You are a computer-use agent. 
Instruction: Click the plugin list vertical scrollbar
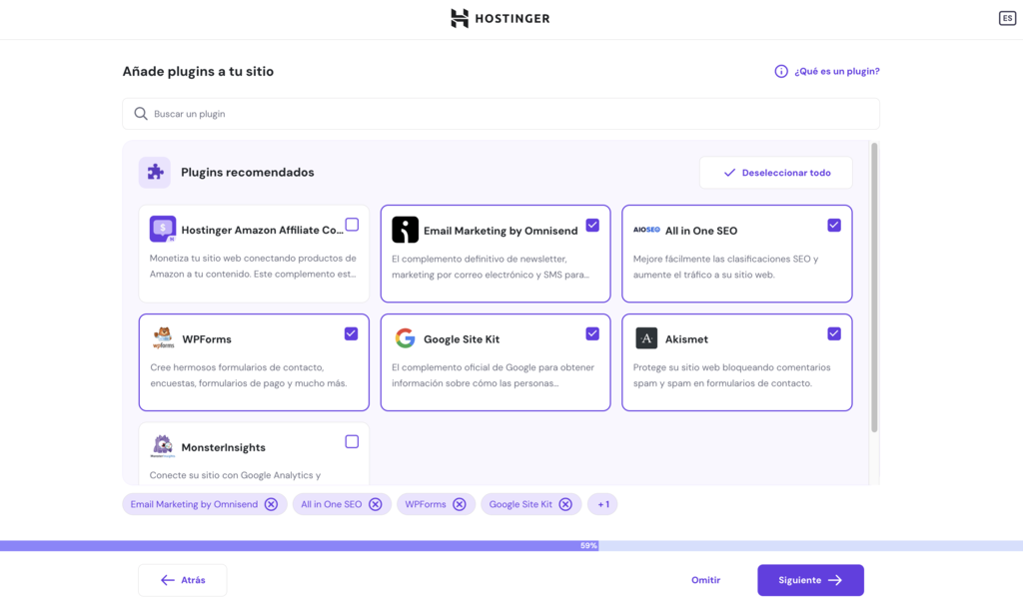click(x=874, y=287)
